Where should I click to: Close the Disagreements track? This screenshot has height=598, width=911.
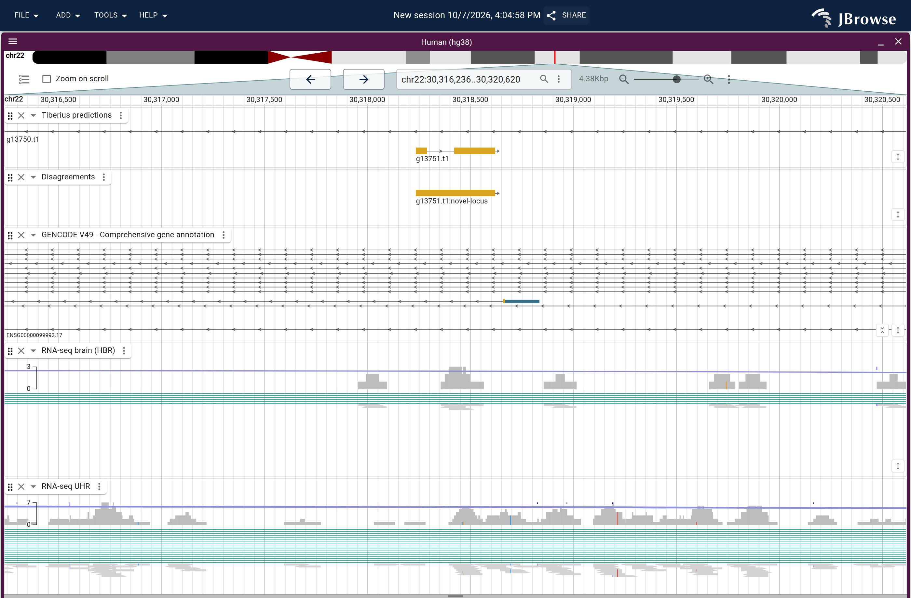coord(21,177)
